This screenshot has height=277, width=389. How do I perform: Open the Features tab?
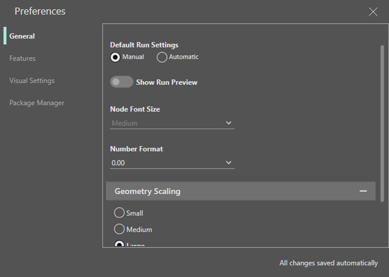point(22,58)
